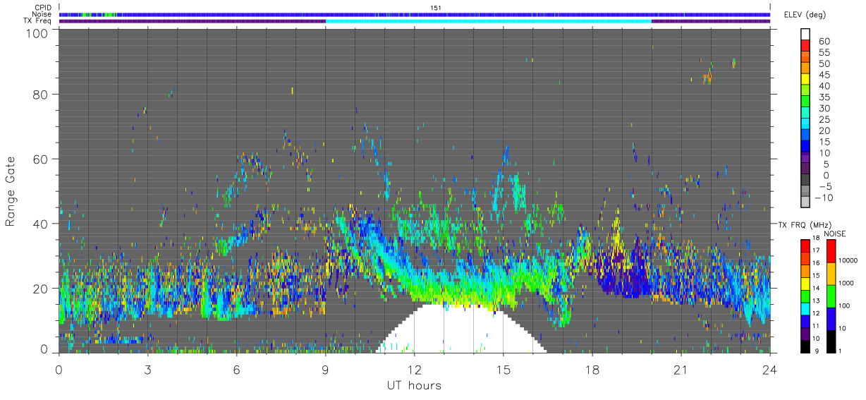Click the CPID label at top left
866x400 pixels.
click(43, 8)
